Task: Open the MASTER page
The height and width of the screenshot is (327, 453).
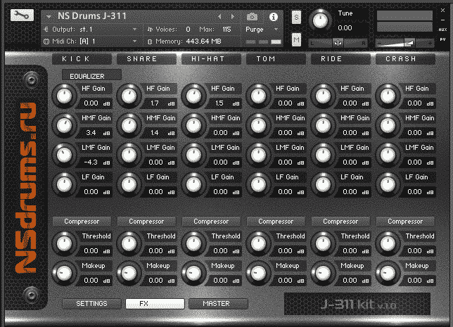Action: pos(218,304)
